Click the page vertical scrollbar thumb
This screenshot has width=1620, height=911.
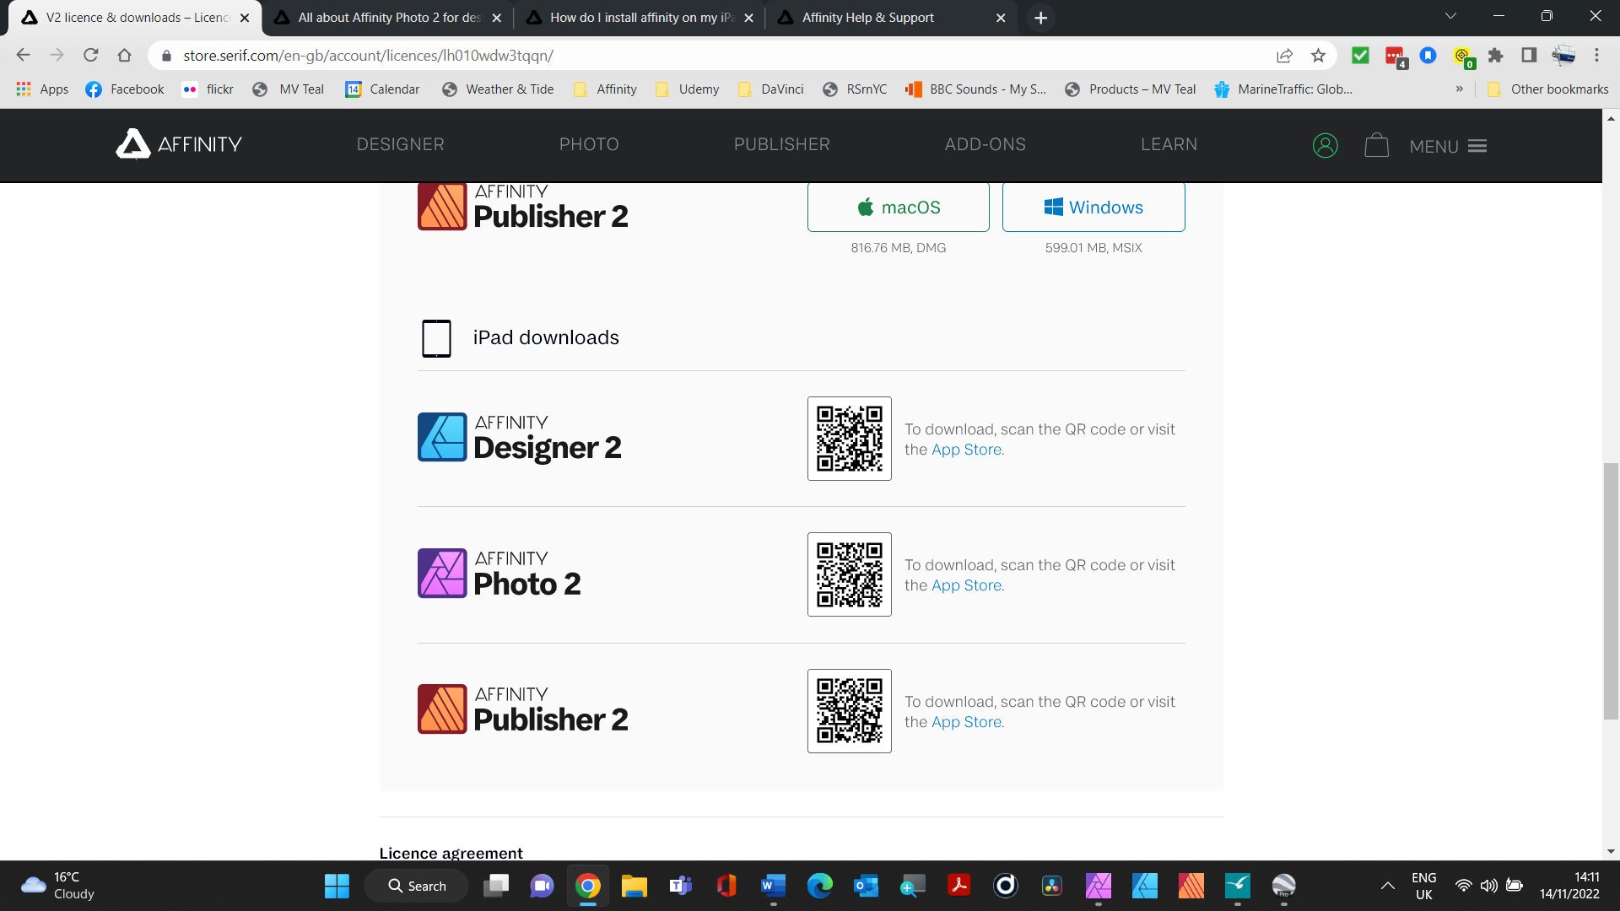coord(1611,590)
